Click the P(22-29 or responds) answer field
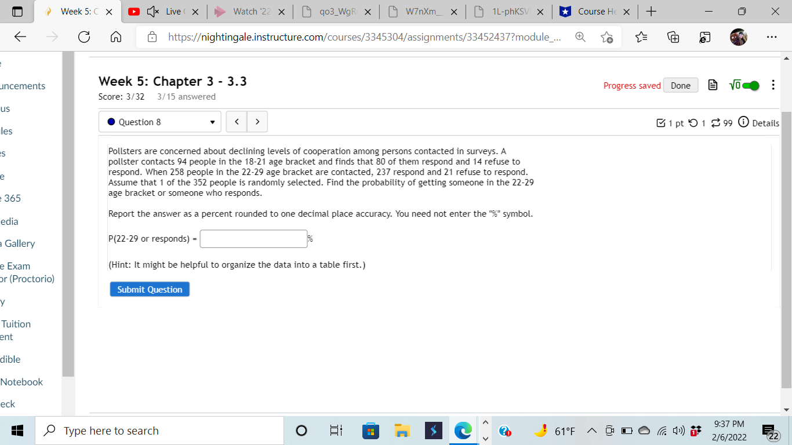Screen dimensions: 792x445 [x=253, y=239]
